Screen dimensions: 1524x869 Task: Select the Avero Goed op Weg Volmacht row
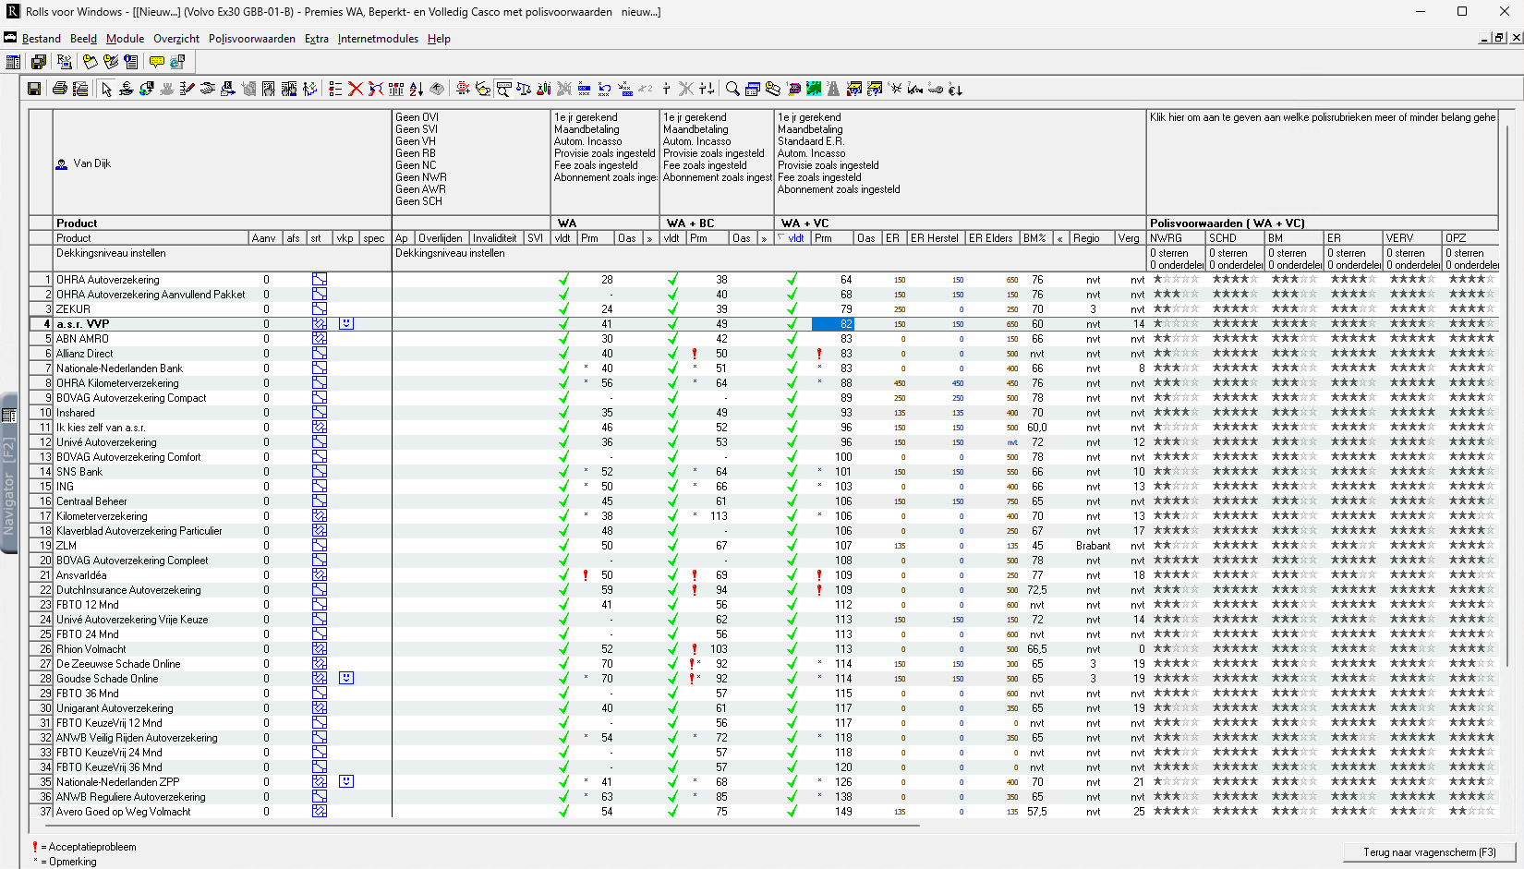click(124, 812)
